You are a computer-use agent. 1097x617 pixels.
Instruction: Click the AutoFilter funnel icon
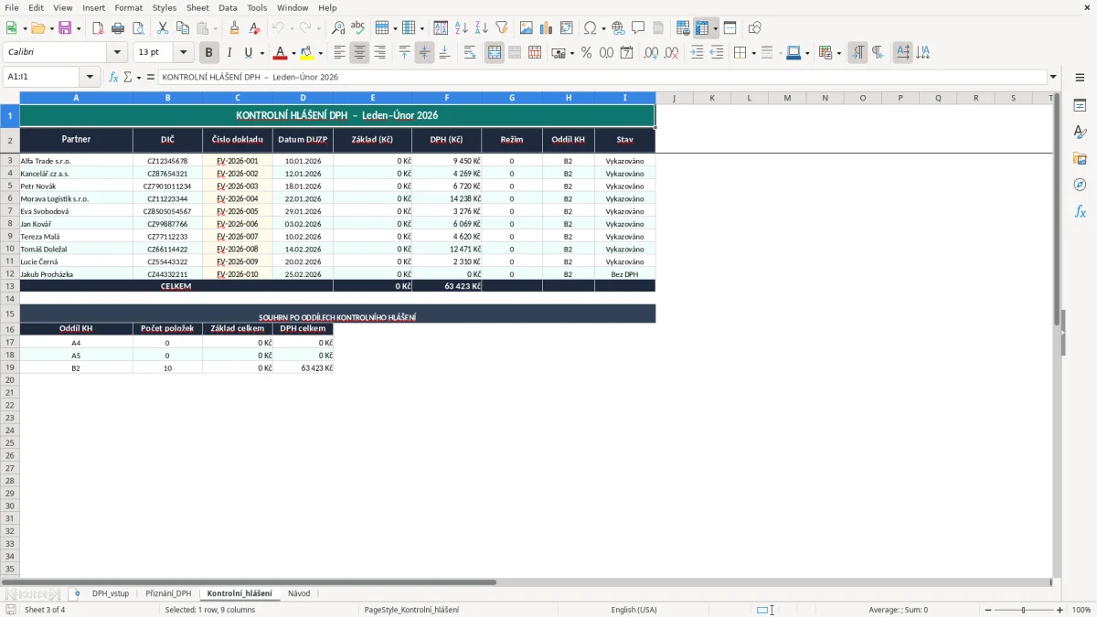(x=501, y=28)
